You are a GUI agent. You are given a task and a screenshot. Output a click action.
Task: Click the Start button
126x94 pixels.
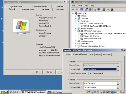[4, 92]
